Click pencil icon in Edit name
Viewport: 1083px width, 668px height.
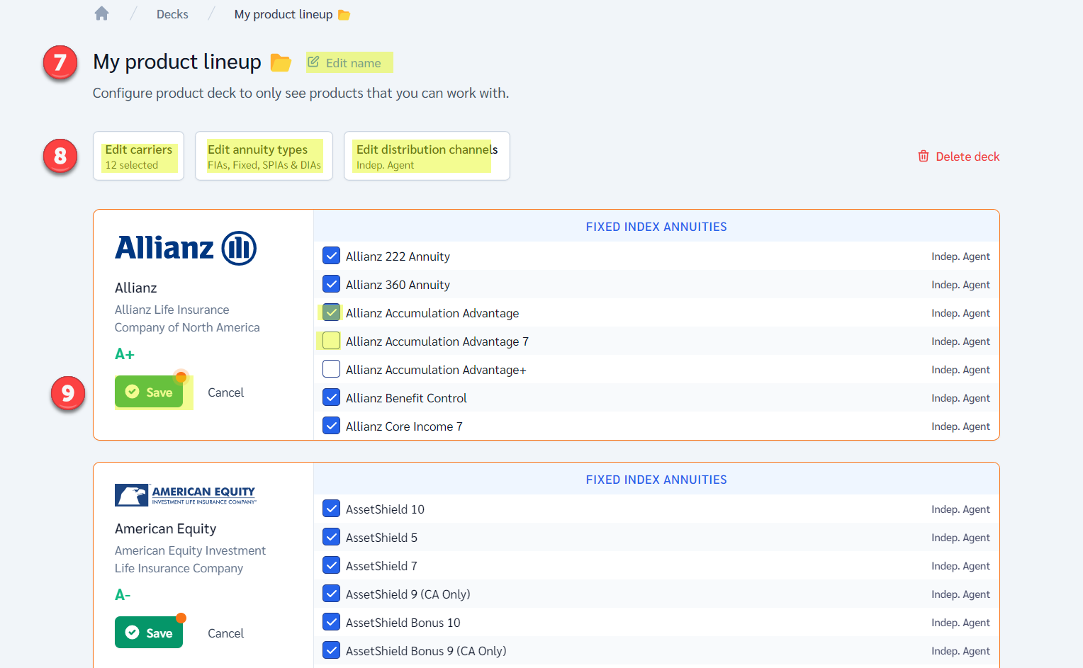coord(313,62)
